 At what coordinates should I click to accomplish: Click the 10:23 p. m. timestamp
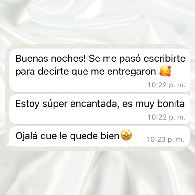click(x=165, y=139)
